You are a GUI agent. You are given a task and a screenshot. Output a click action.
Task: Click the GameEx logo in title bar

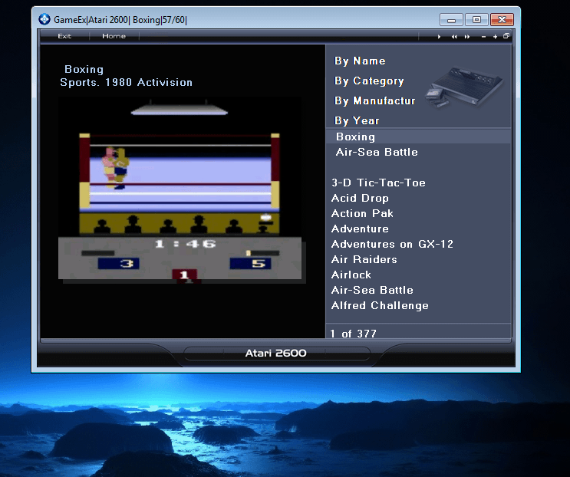click(44, 19)
